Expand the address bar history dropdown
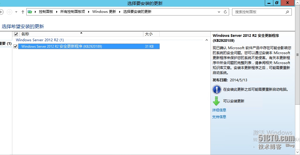This screenshot has height=155, width=300. click(x=219, y=12)
